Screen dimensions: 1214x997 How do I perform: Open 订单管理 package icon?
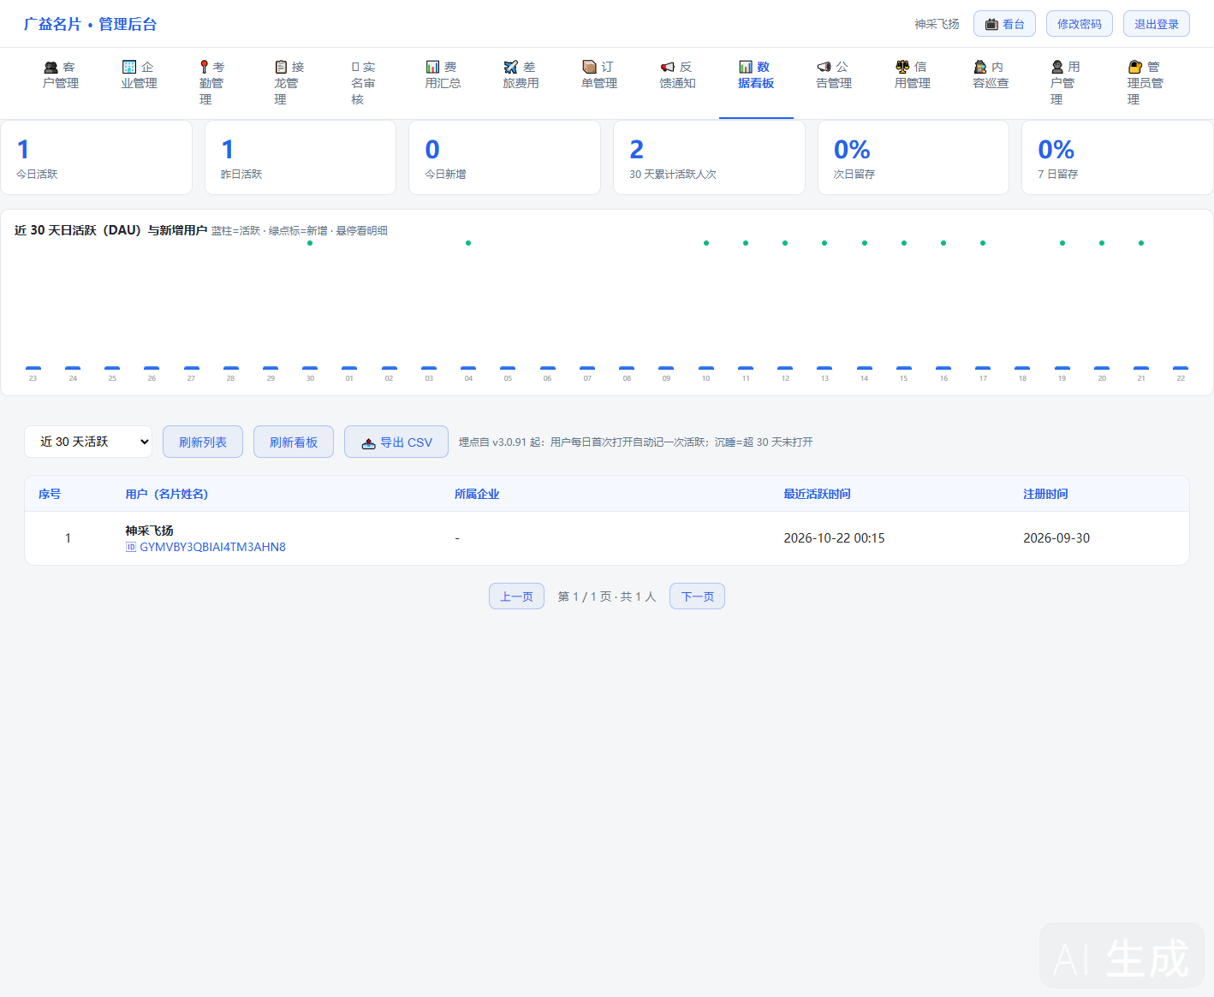[589, 67]
